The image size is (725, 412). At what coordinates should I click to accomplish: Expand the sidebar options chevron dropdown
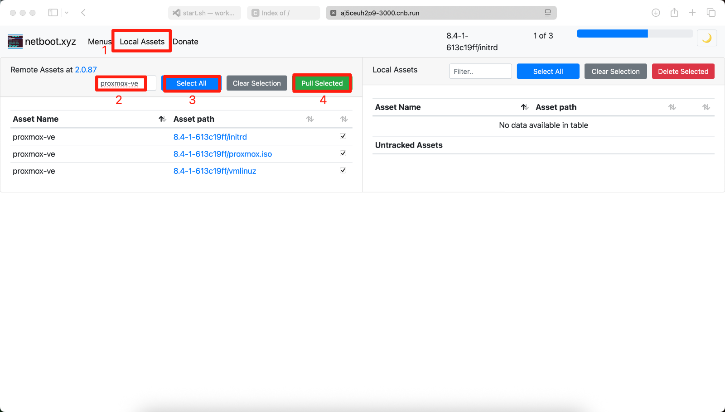[x=67, y=13]
